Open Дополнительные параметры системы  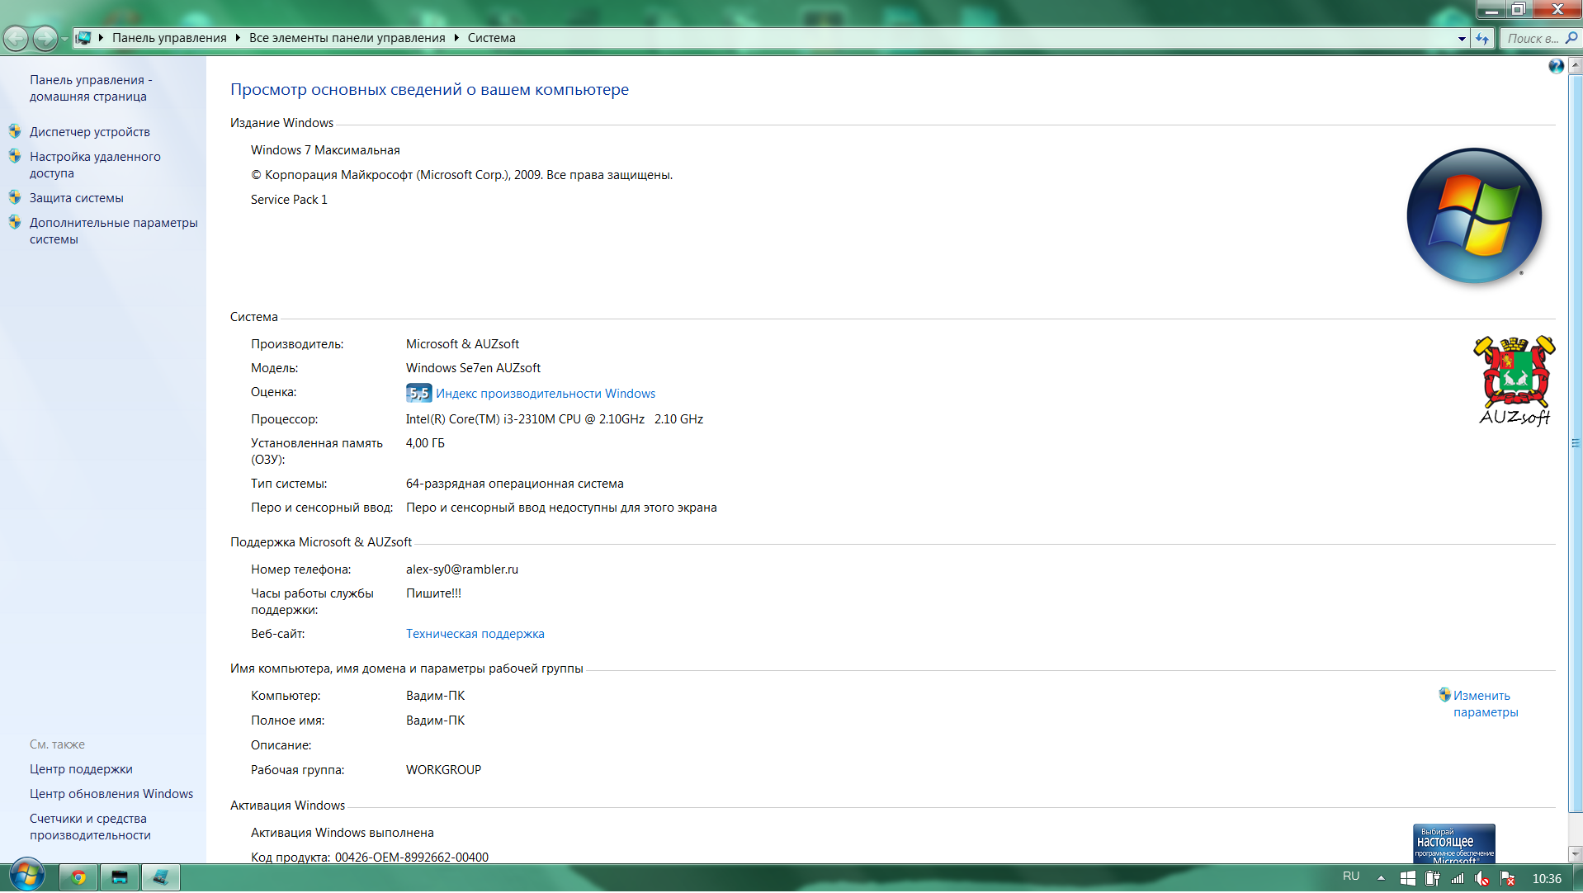pyautogui.click(x=114, y=231)
